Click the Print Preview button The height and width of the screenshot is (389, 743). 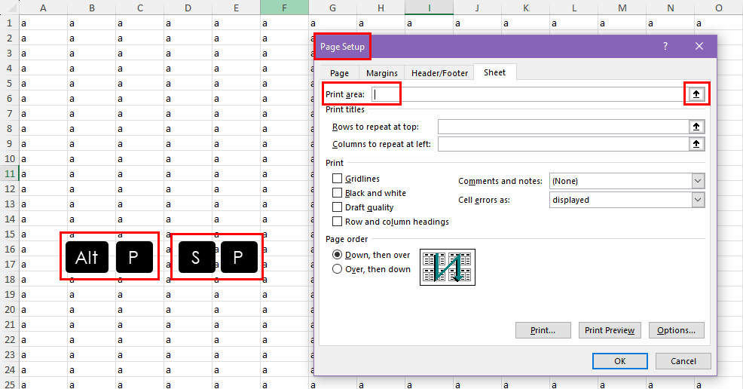(610, 330)
